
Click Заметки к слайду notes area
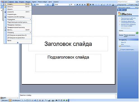(x=67, y=96)
